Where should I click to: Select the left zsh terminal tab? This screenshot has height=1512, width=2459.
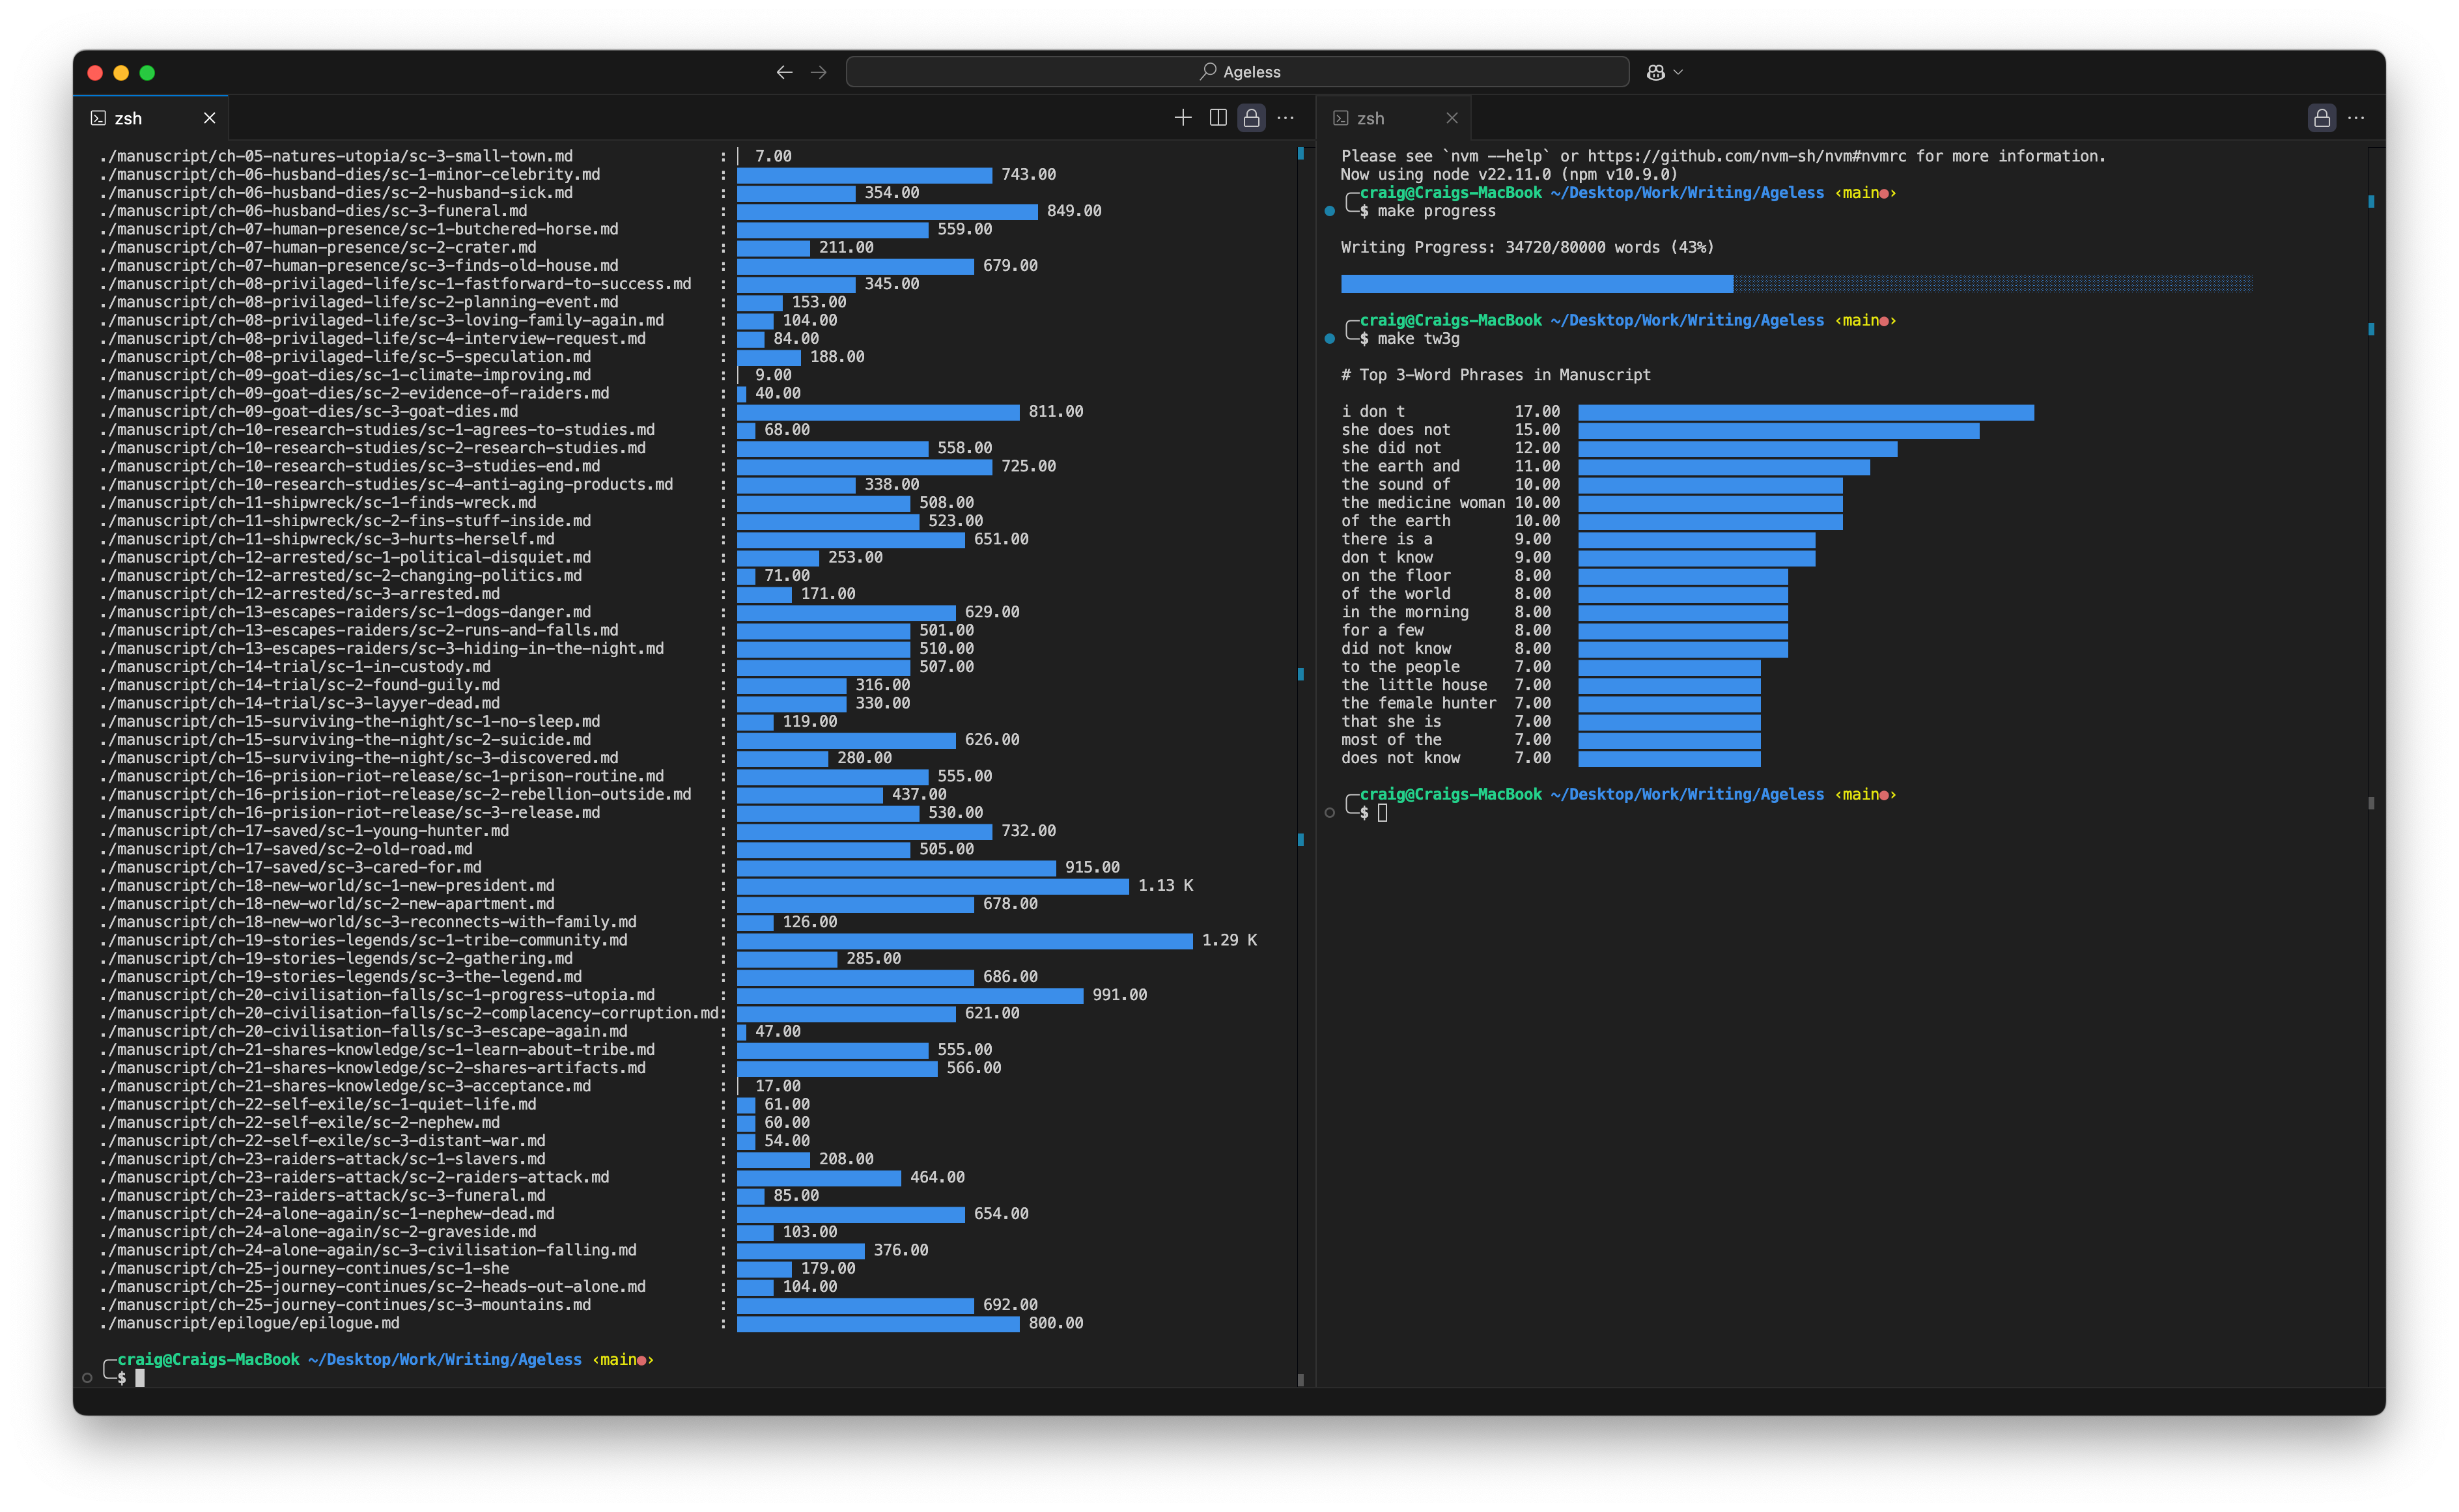152,118
